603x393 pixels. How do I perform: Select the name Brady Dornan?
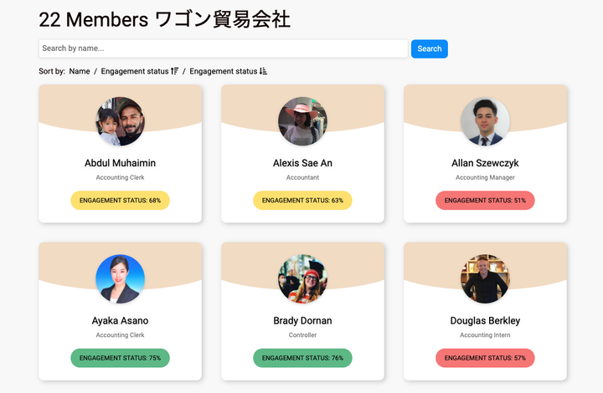pos(302,321)
